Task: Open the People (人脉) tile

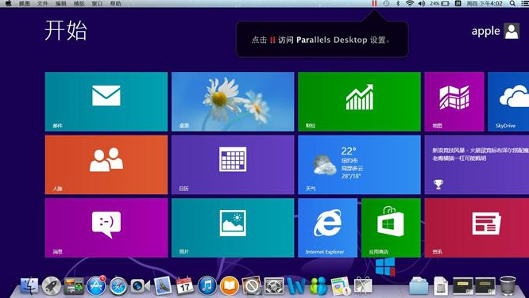Action: click(106, 165)
